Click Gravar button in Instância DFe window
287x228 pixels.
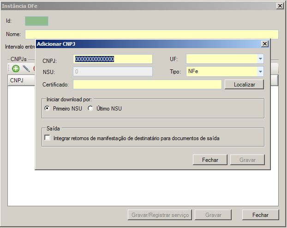(x=213, y=215)
